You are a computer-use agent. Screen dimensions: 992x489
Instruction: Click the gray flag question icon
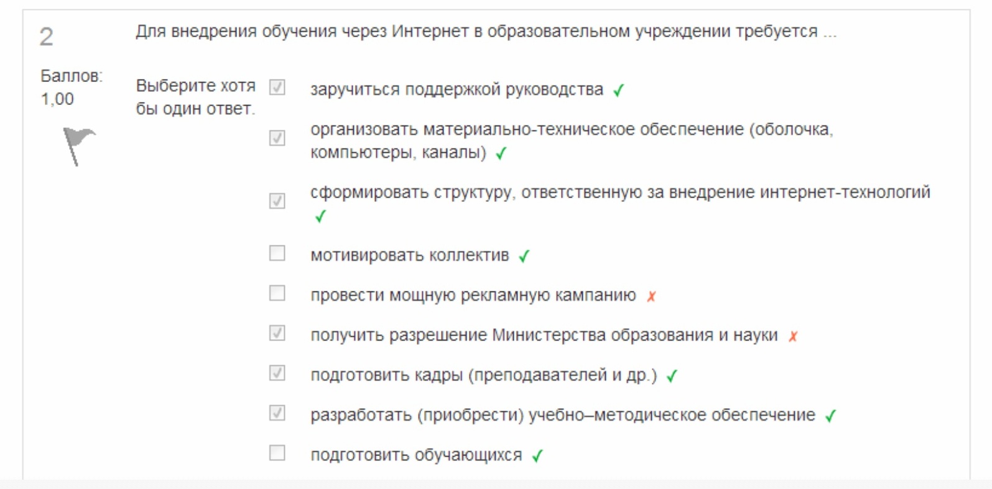tap(79, 147)
